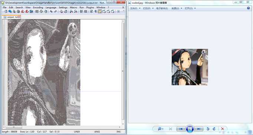
Task: Click the Close All toolbar icon
Action: coord(27,11)
